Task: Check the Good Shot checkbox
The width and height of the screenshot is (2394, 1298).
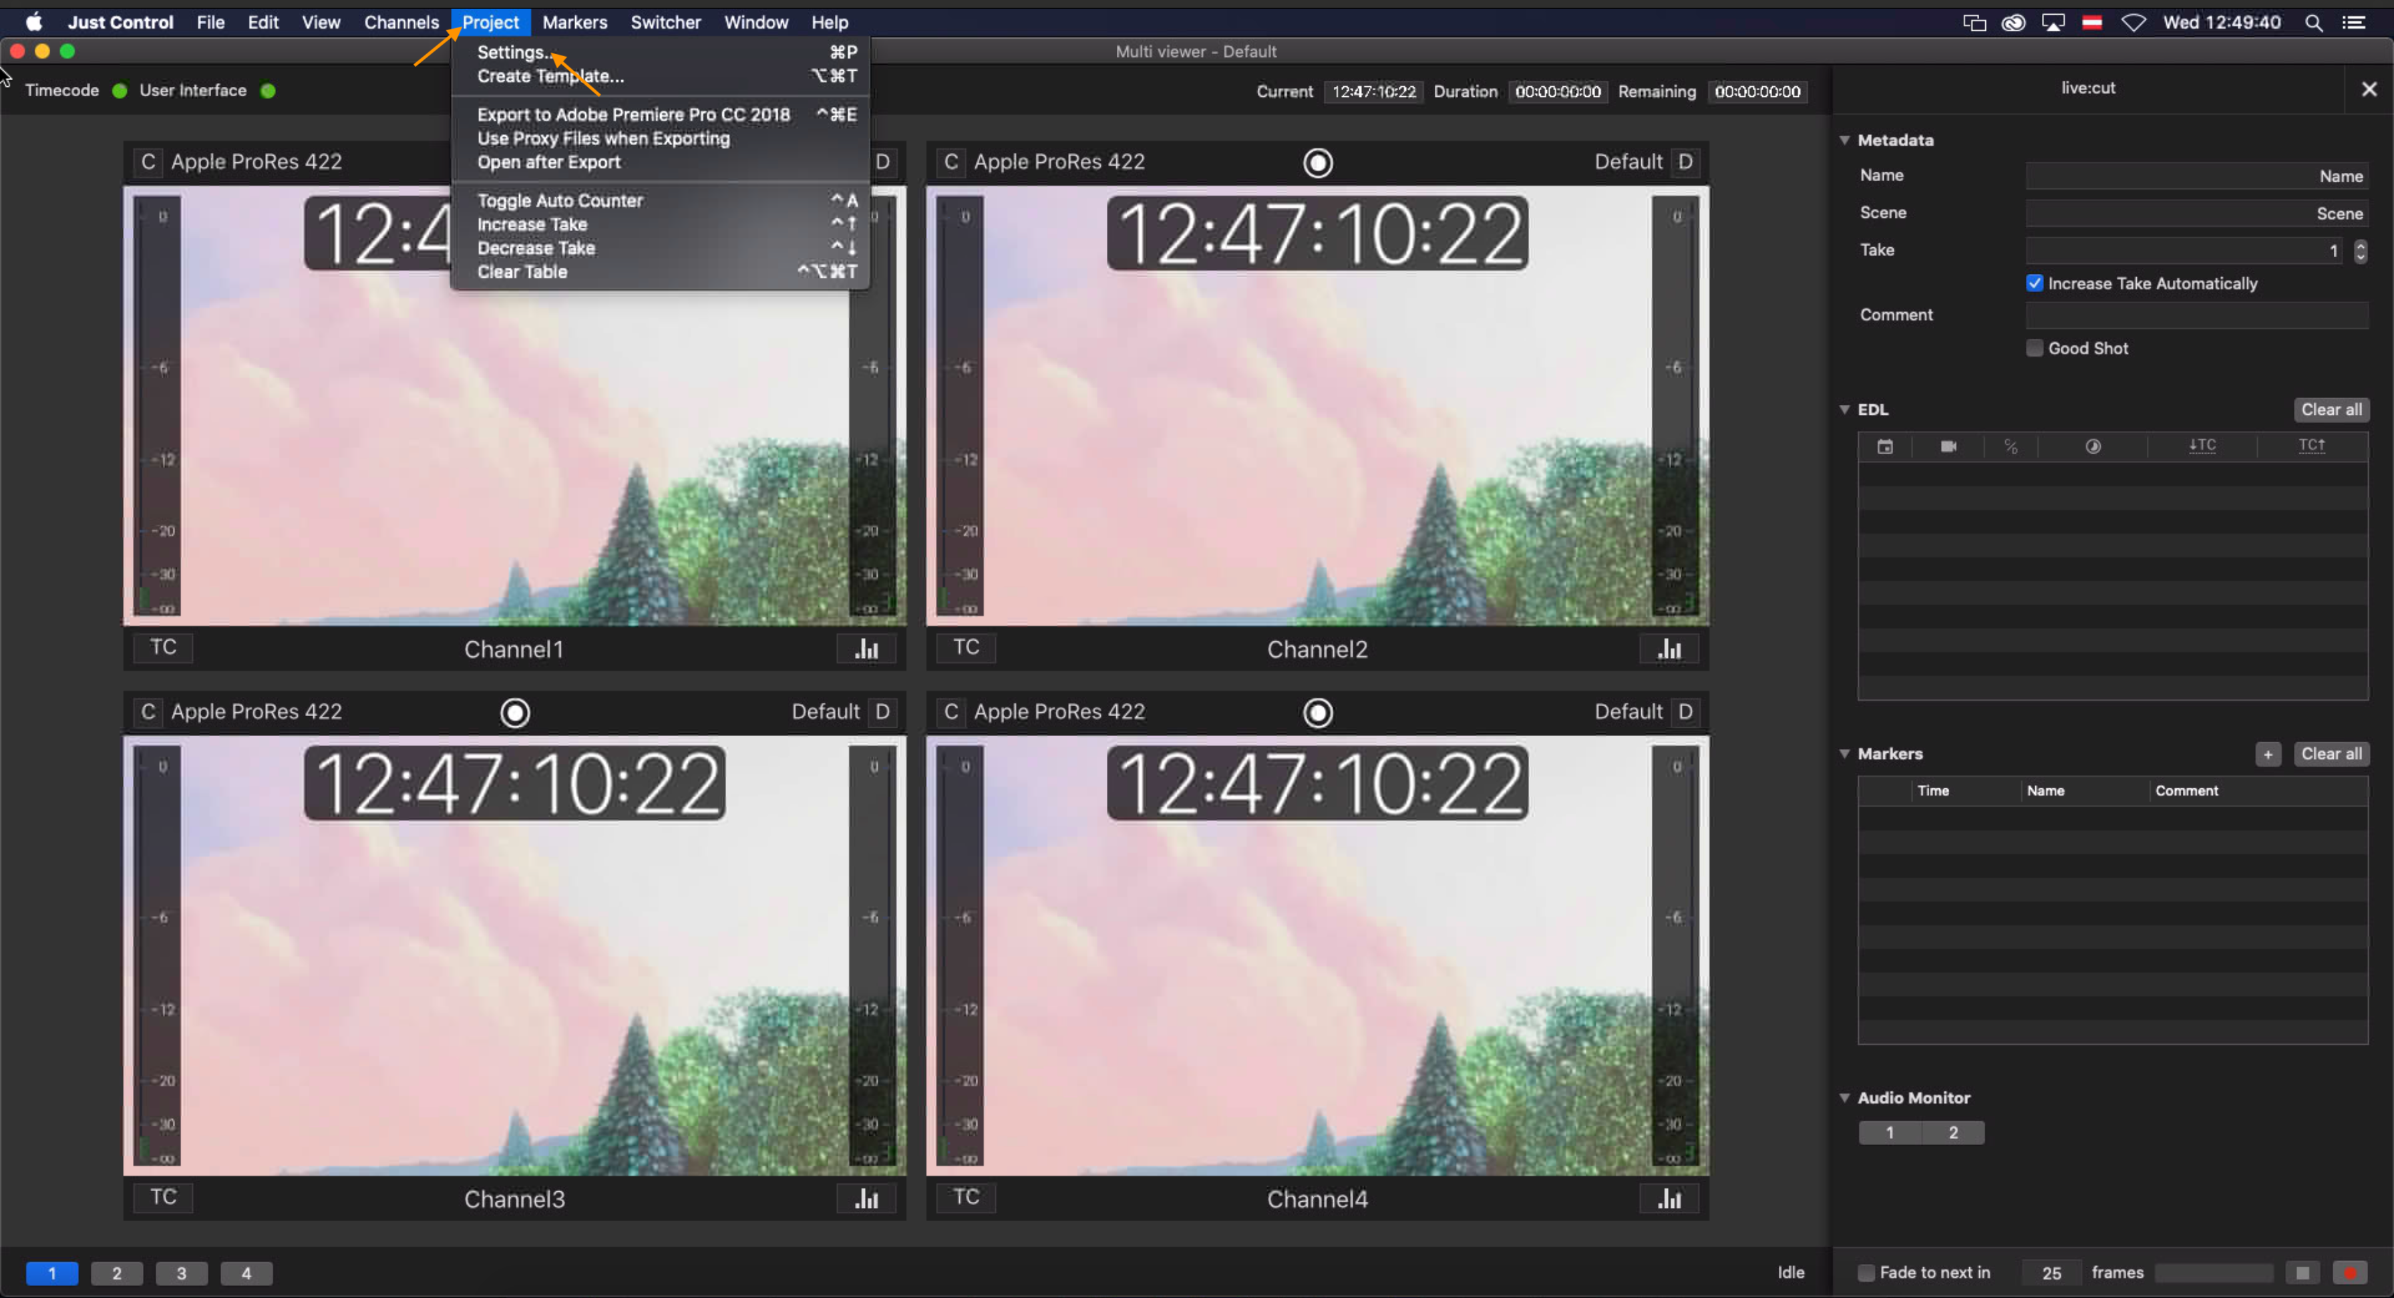Action: point(2035,349)
